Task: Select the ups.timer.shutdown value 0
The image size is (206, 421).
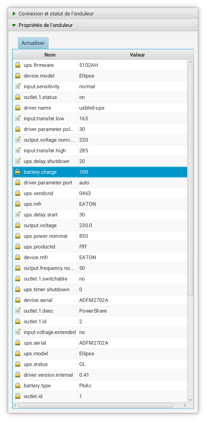Action: 81,290
